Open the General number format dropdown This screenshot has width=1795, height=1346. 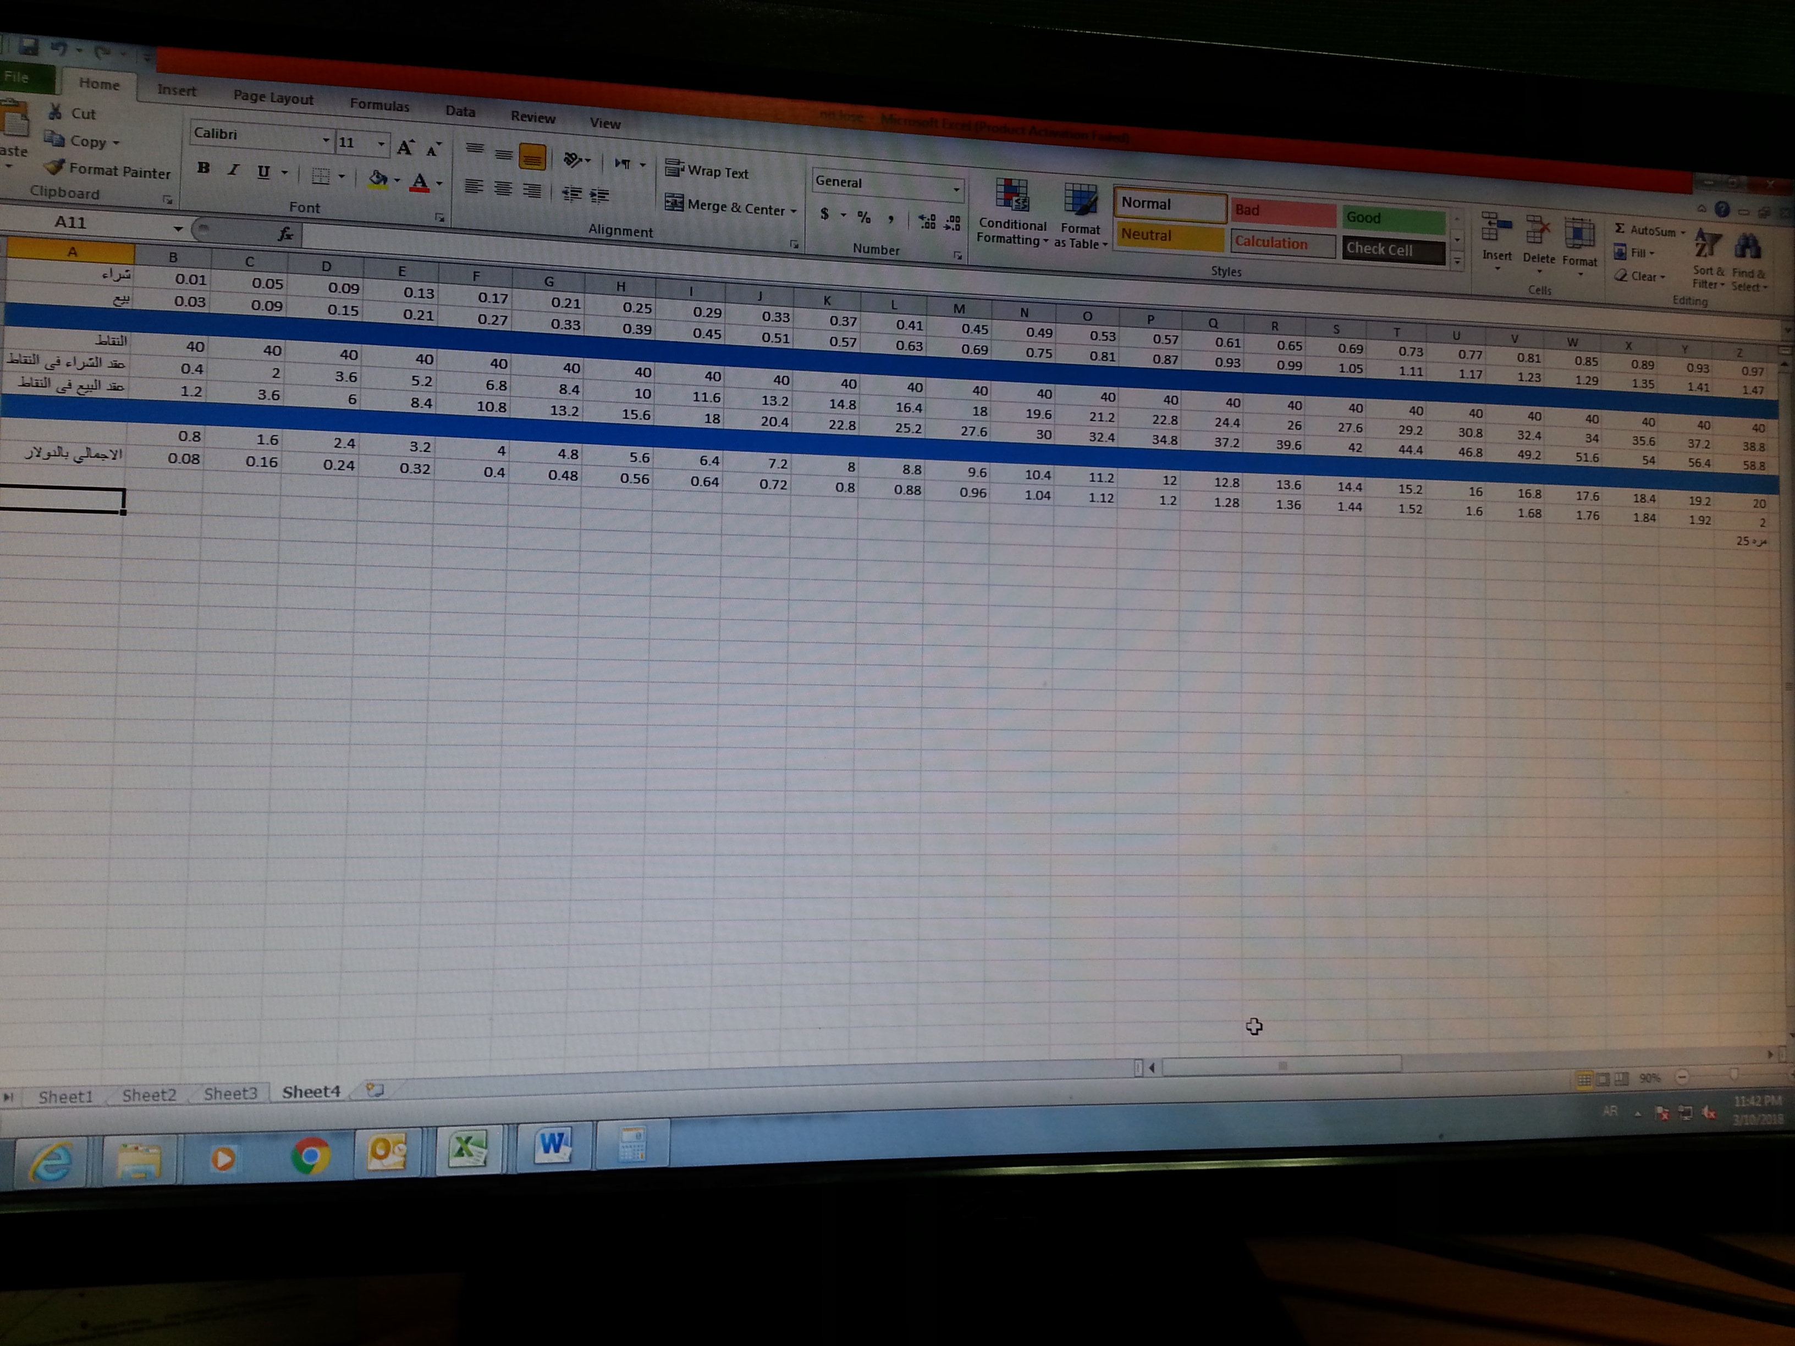957,189
